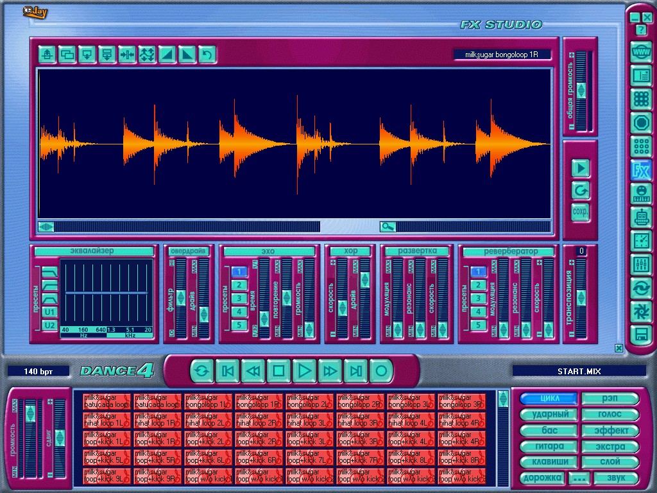This screenshot has width=657, height=493.
Task: Click the дорожка button
Action: 542,478
